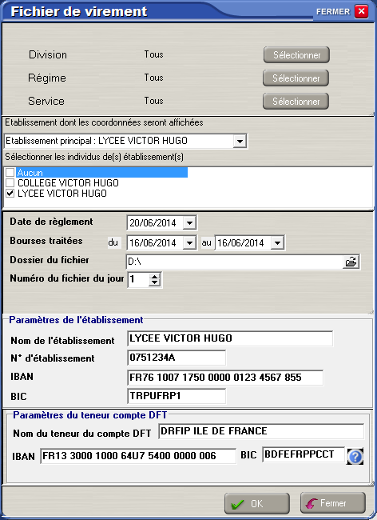377x520 pixels.
Task: Click the Fermer button at bottom
Action: tap(333, 502)
